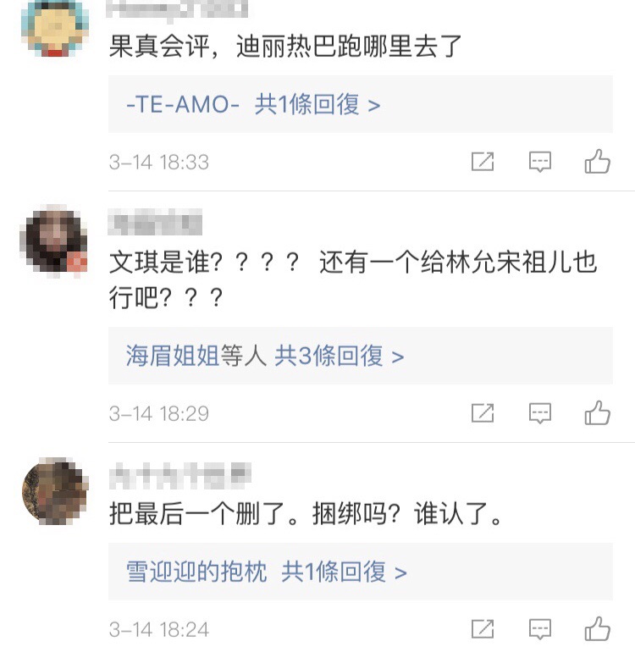Expand 雪迎迎的抱枕 共1條回復 thread
635x658 pixels.
click(345, 572)
